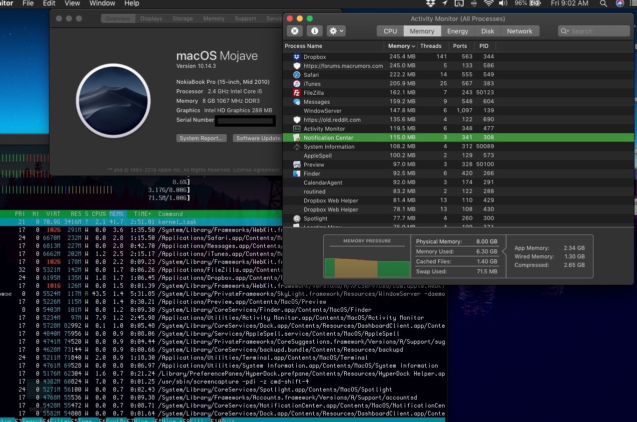Image resolution: width=637 pixels, height=422 pixels.
Task: Click the Safari compass icon in process list
Action: pyautogui.click(x=297, y=75)
